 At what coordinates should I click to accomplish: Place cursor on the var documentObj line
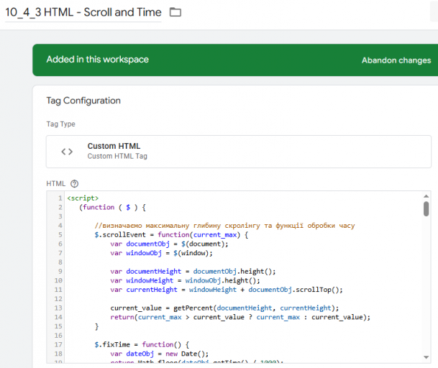(169, 244)
